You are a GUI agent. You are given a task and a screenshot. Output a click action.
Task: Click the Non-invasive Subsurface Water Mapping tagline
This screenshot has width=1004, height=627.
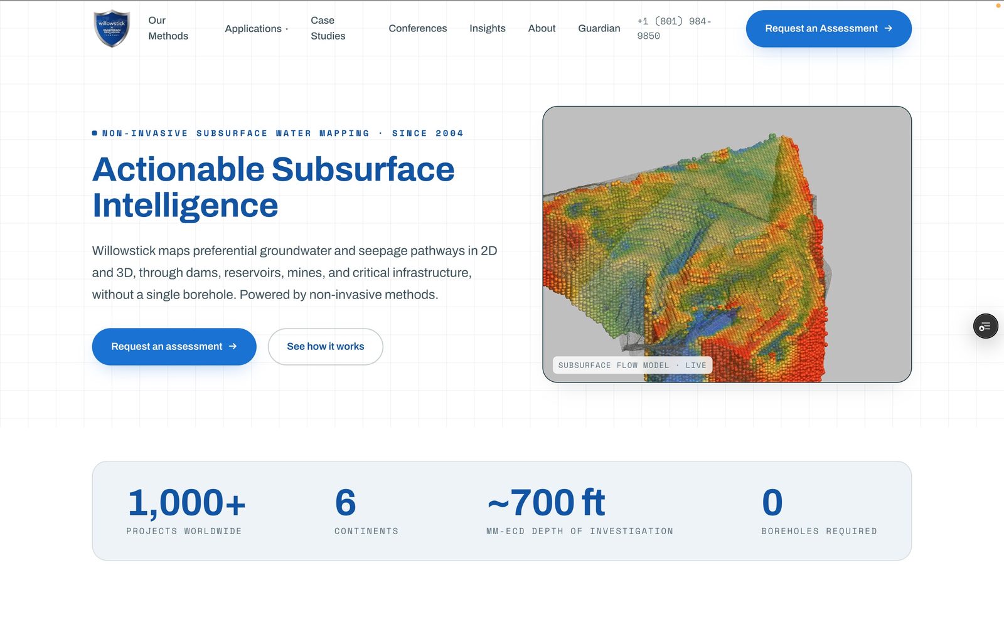(278, 133)
